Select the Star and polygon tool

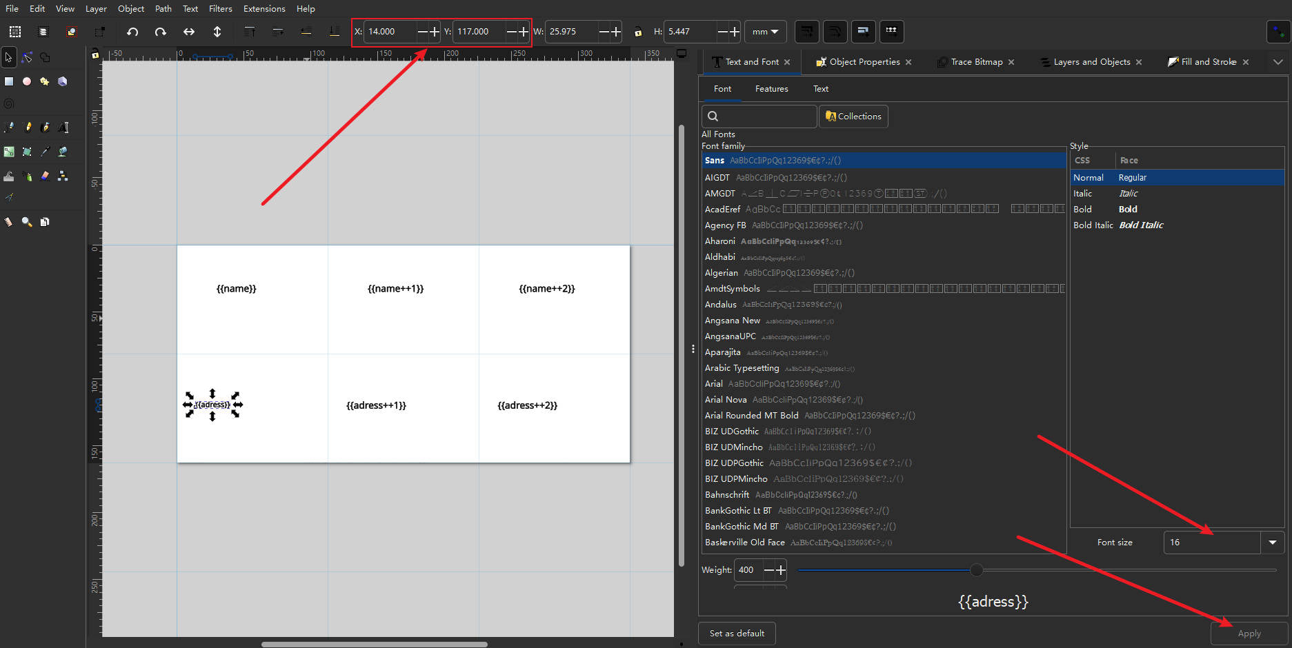(45, 81)
